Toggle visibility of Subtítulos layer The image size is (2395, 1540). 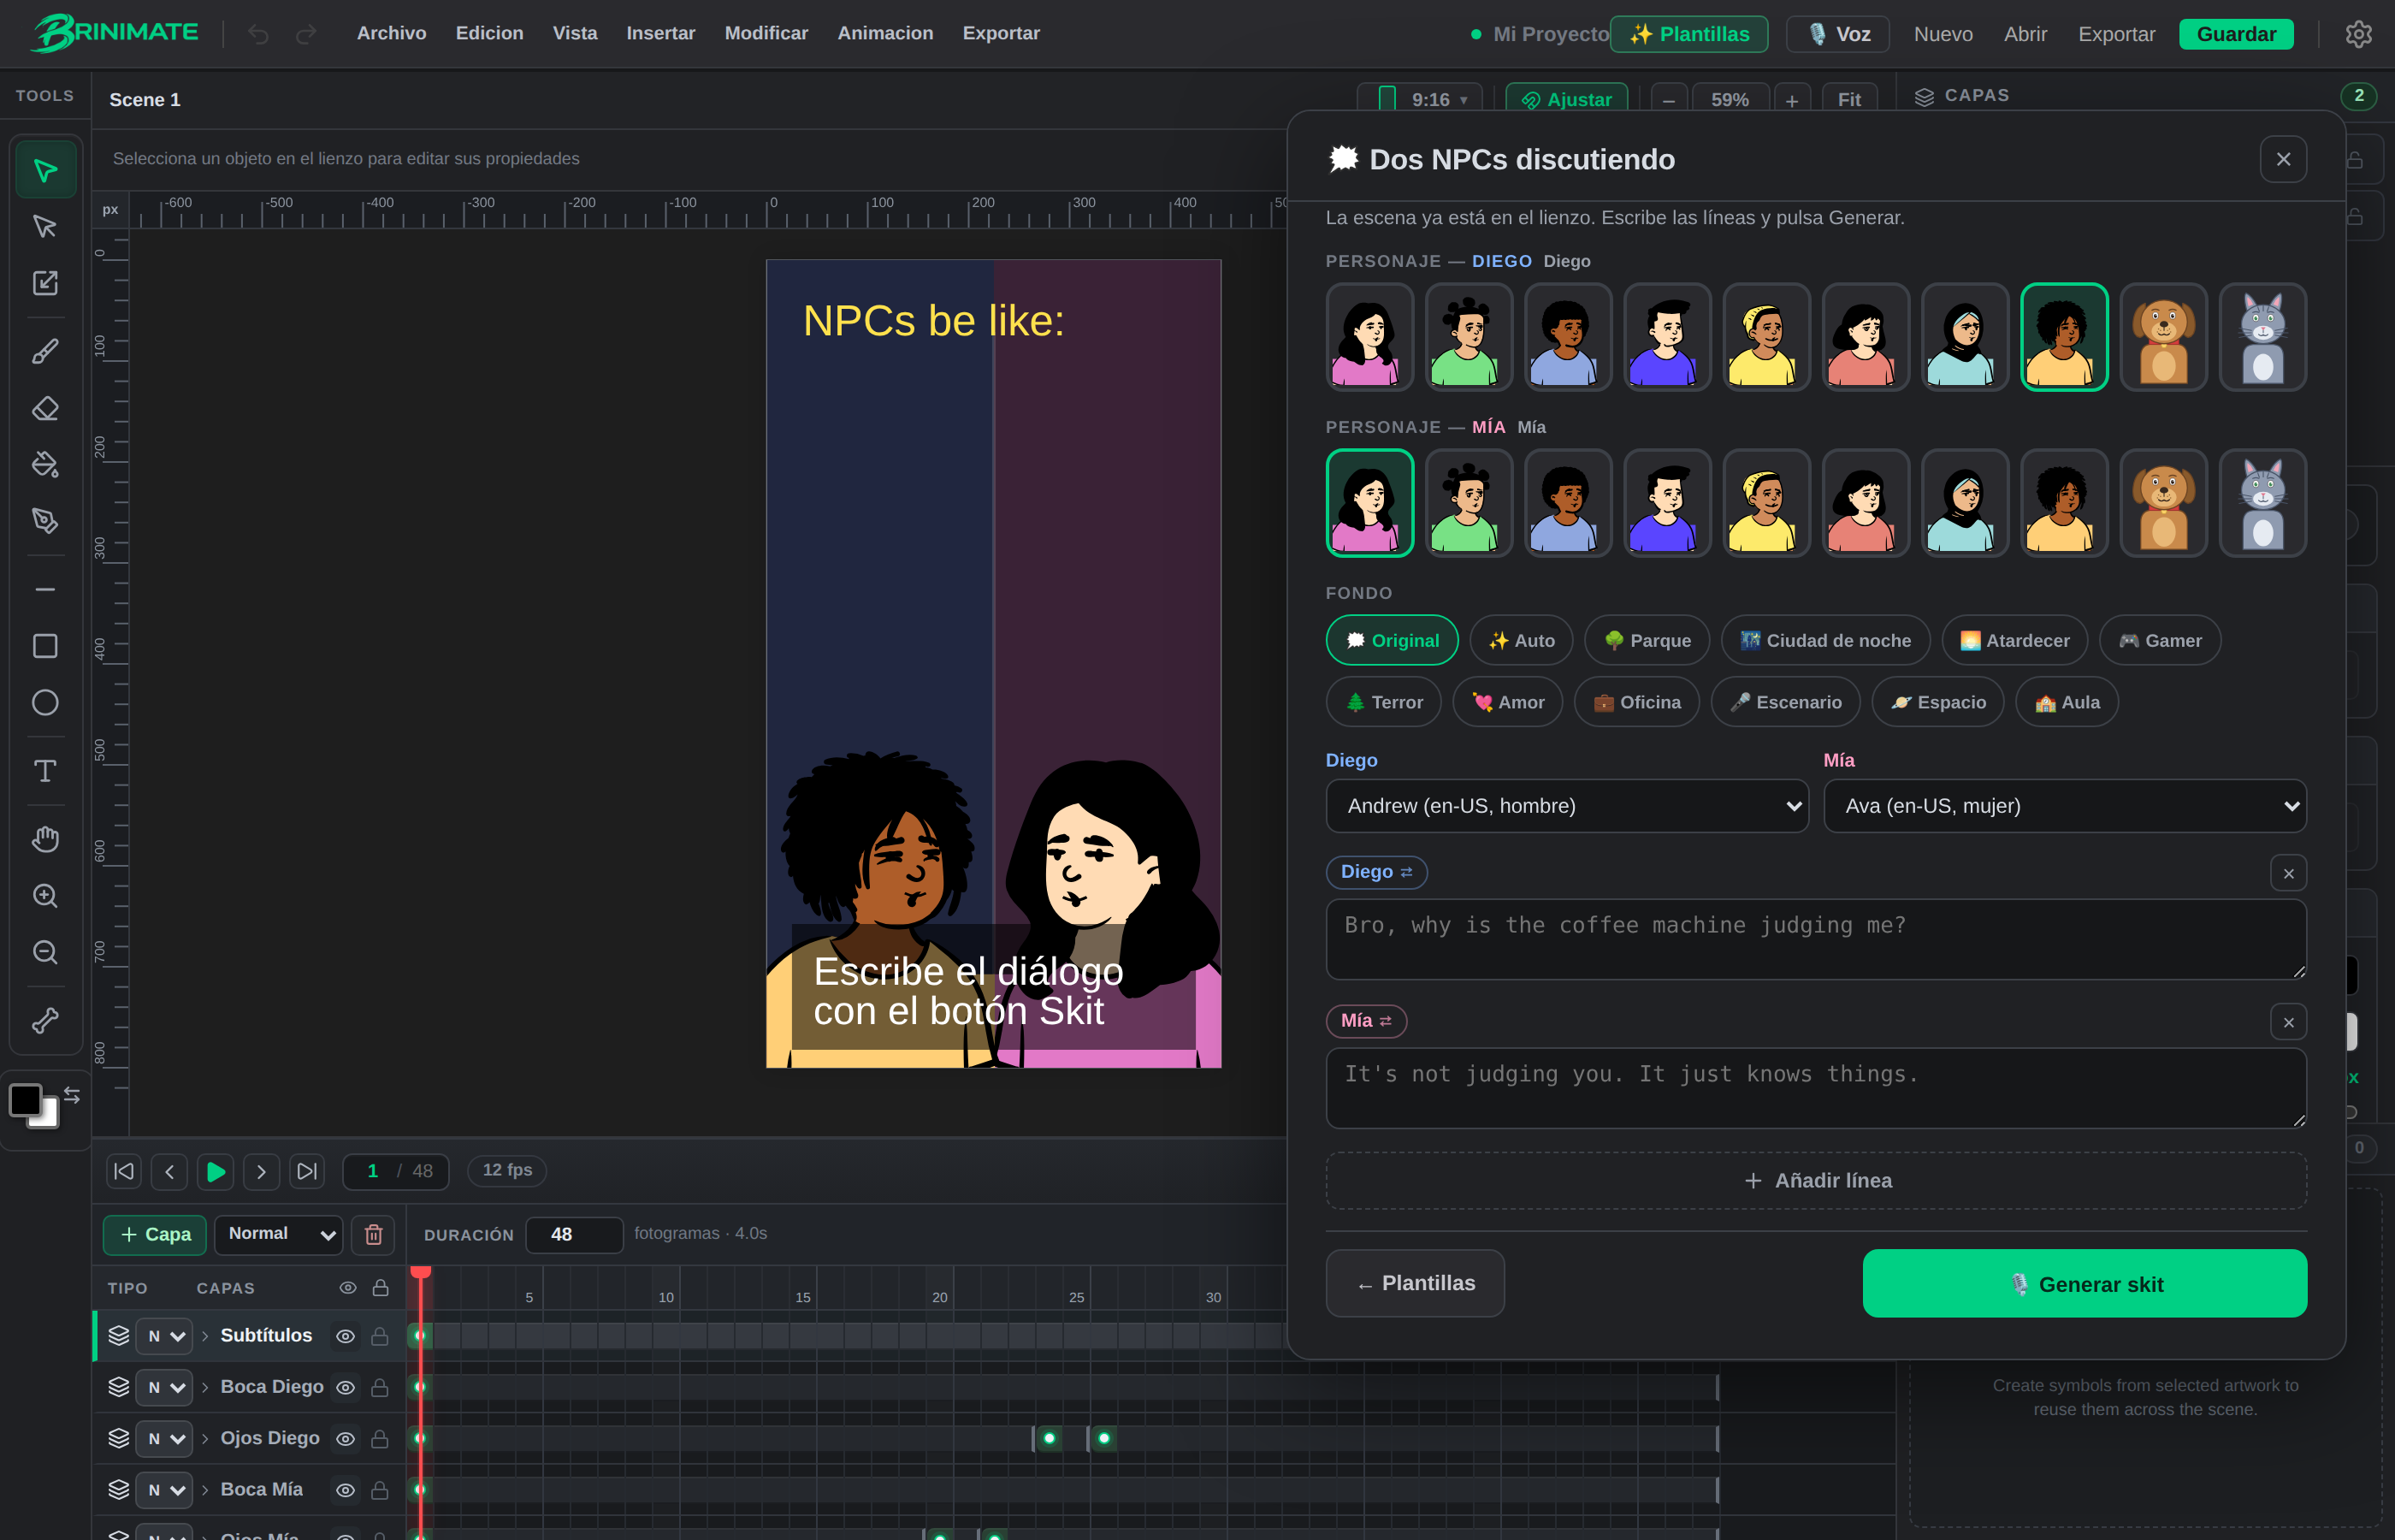pyautogui.click(x=346, y=1336)
